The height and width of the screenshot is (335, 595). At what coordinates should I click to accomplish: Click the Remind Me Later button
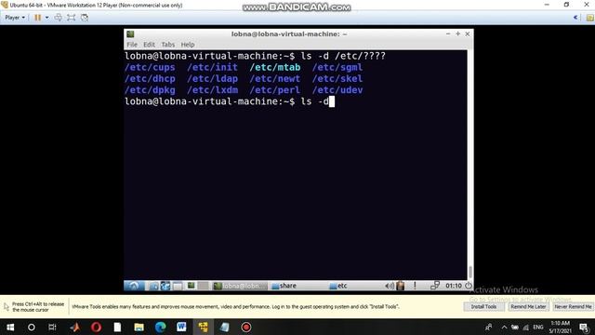tap(528, 306)
